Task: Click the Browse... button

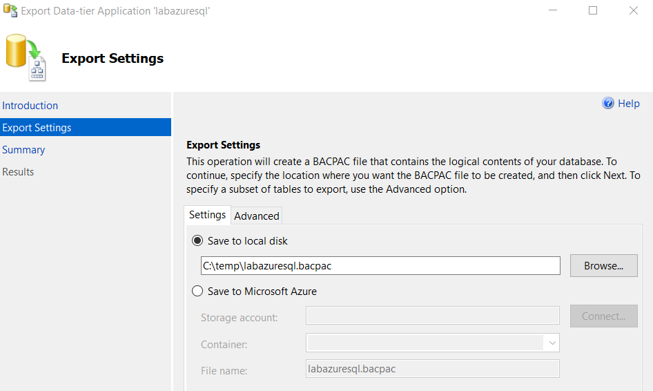Action: 603,265
